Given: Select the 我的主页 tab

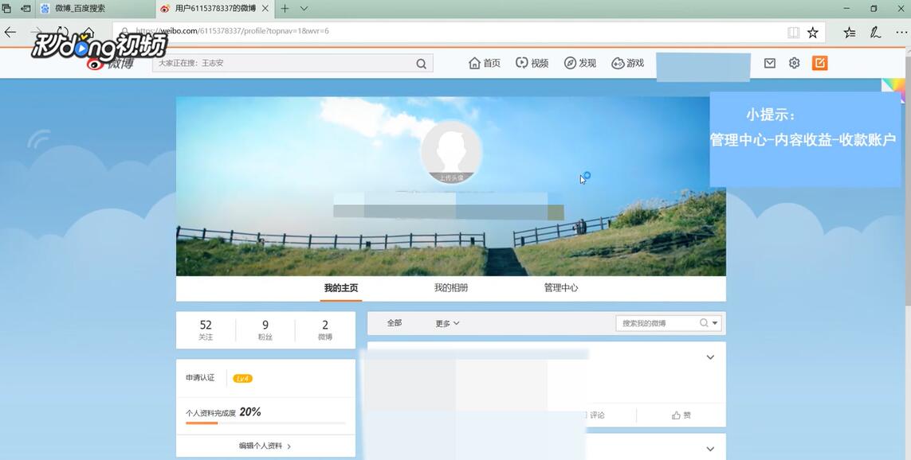Looking at the screenshot, I should tap(341, 288).
